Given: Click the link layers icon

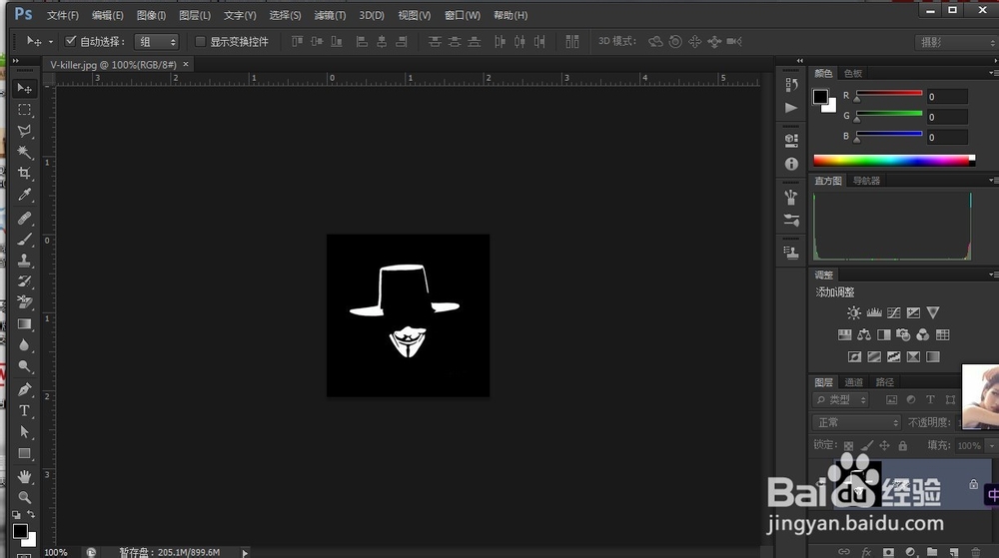Looking at the screenshot, I should pos(844,552).
